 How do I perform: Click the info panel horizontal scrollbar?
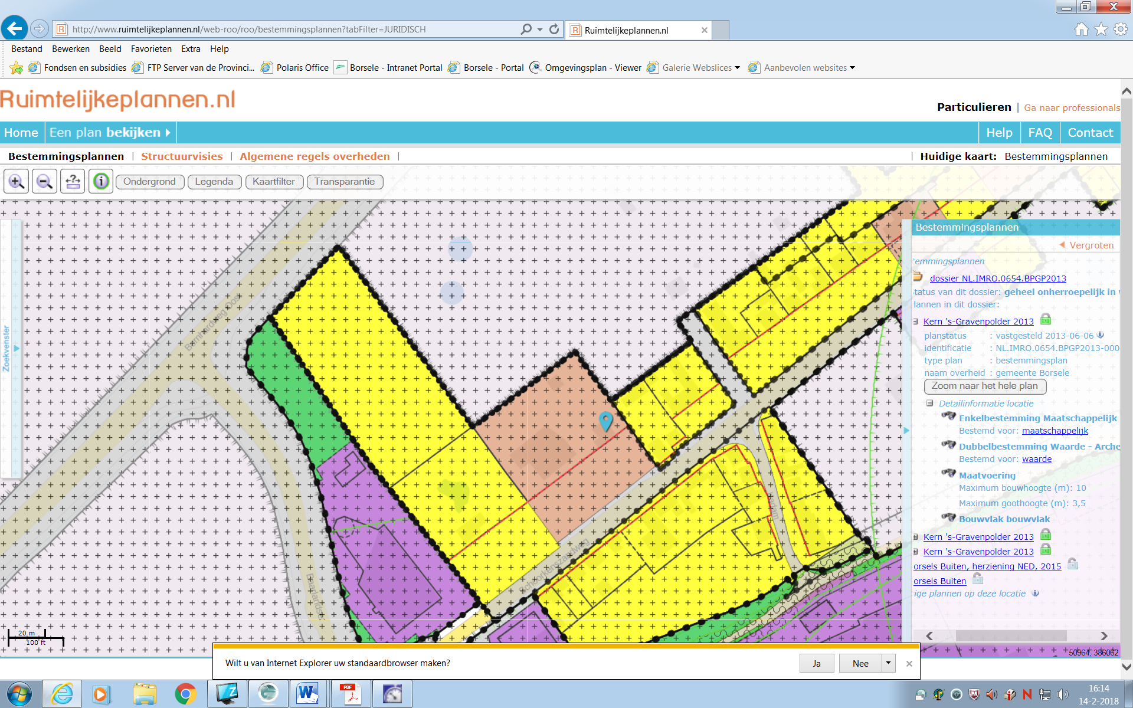pyautogui.click(x=1010, y=636)
